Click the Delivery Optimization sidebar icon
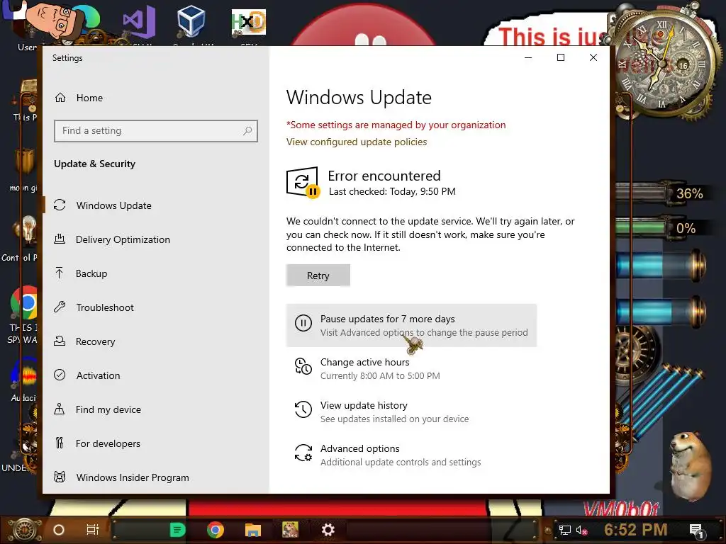The width and height of the screenshot is (726, 544). pyautogui.click(x=60, y=239)
